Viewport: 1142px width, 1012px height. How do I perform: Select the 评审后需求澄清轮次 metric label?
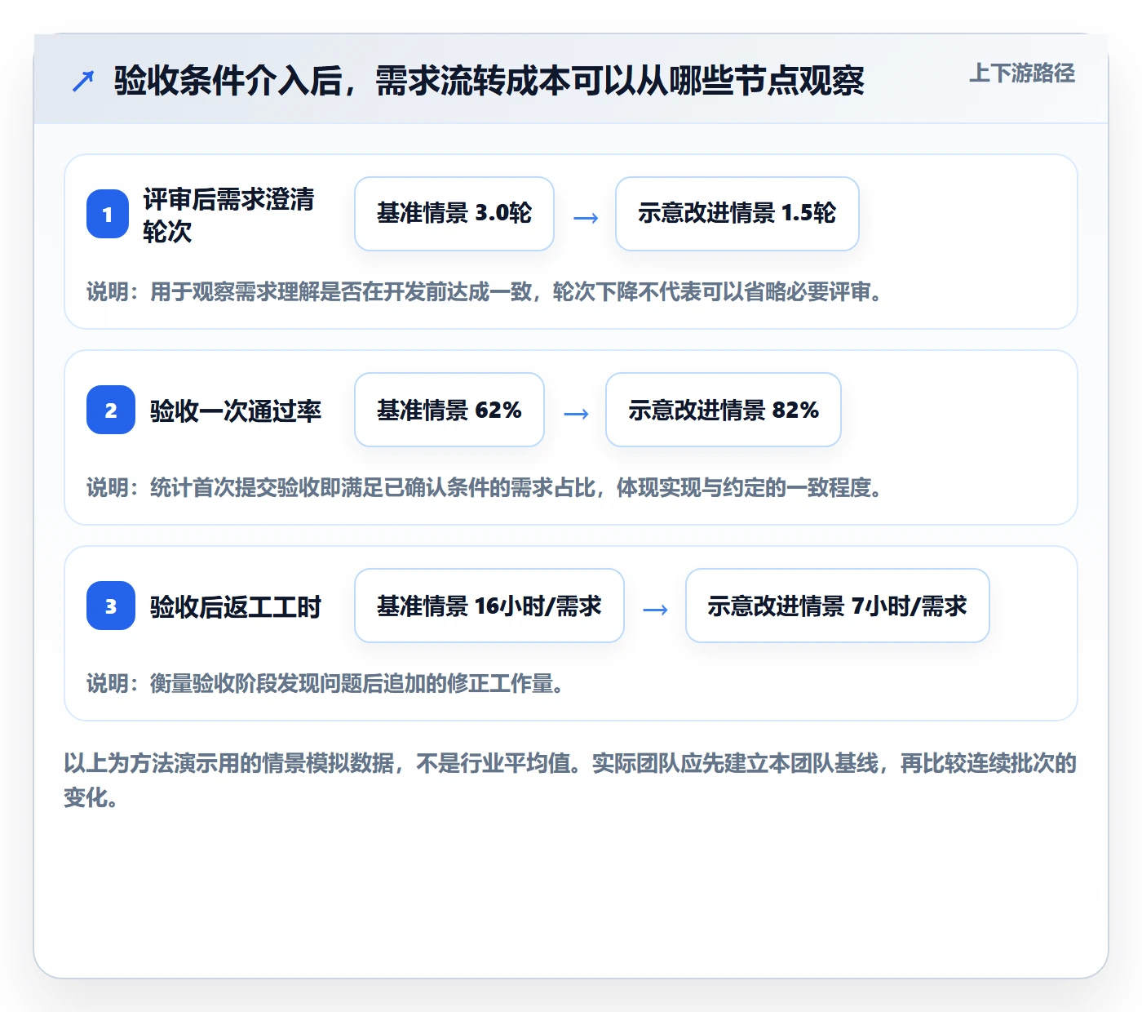(229, 215)
